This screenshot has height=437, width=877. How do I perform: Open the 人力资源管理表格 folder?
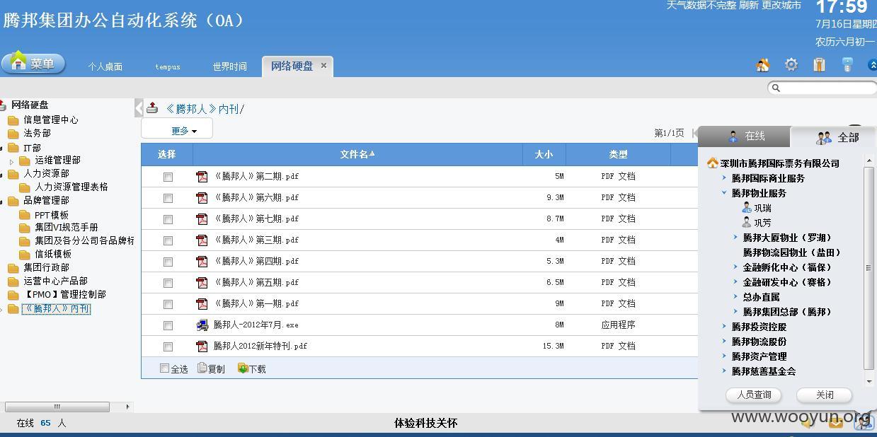[x=71, y=187]
